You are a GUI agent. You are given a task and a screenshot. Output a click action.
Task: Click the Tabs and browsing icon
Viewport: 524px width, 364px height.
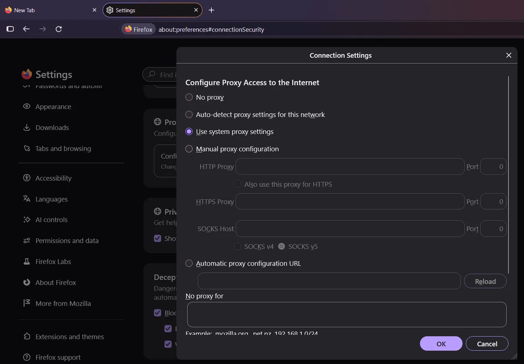(27, 148)
